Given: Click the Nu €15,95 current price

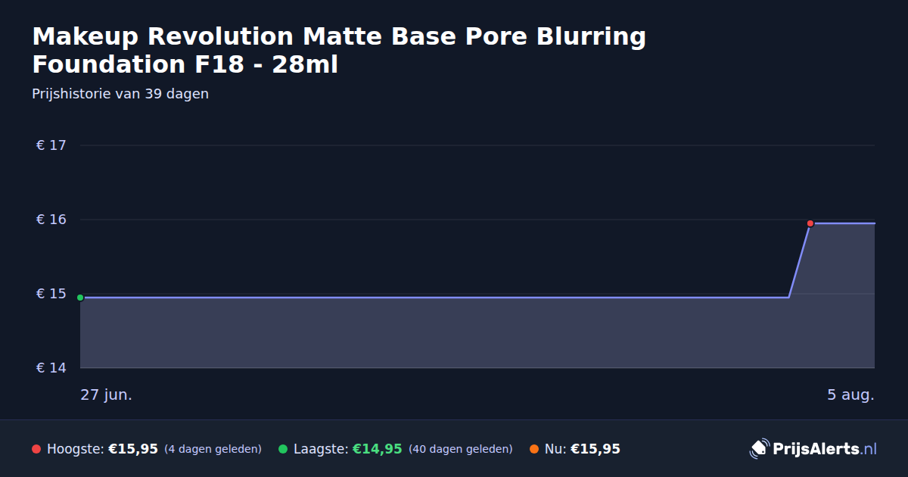Looking at the screenshot, I should coord(595,449).
